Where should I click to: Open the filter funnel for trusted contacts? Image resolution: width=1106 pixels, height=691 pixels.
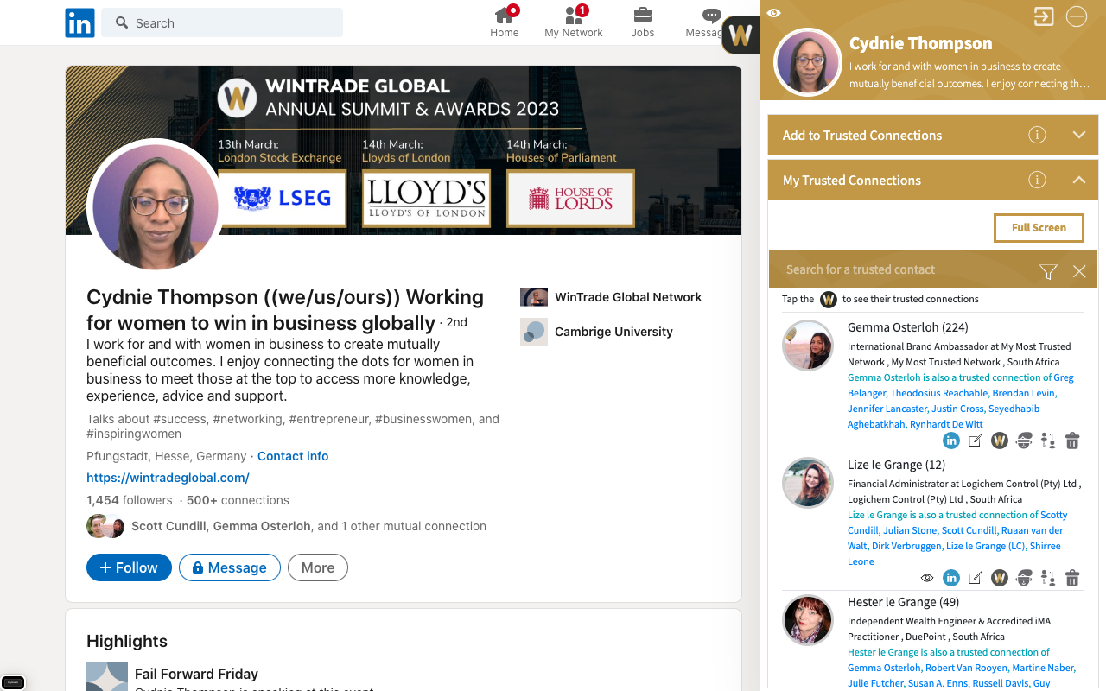1048,271
